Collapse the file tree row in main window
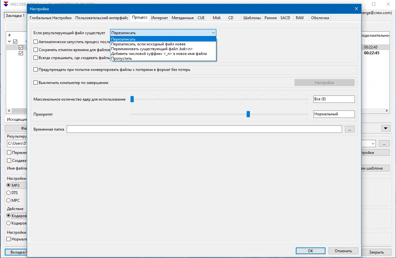This screenshot has width=396, height=258. point(9,42)
